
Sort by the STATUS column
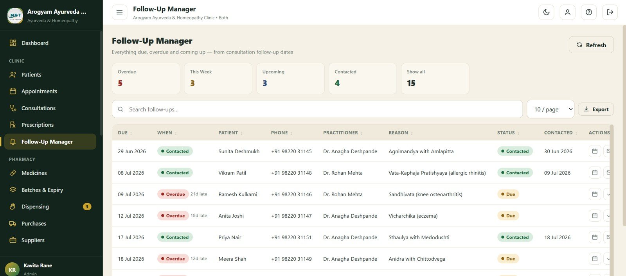pos(508,133)
